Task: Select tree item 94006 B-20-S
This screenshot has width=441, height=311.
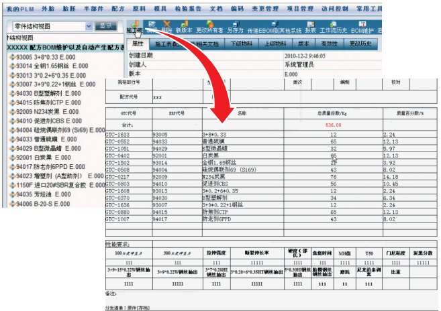Action: (x=43, y=204)
